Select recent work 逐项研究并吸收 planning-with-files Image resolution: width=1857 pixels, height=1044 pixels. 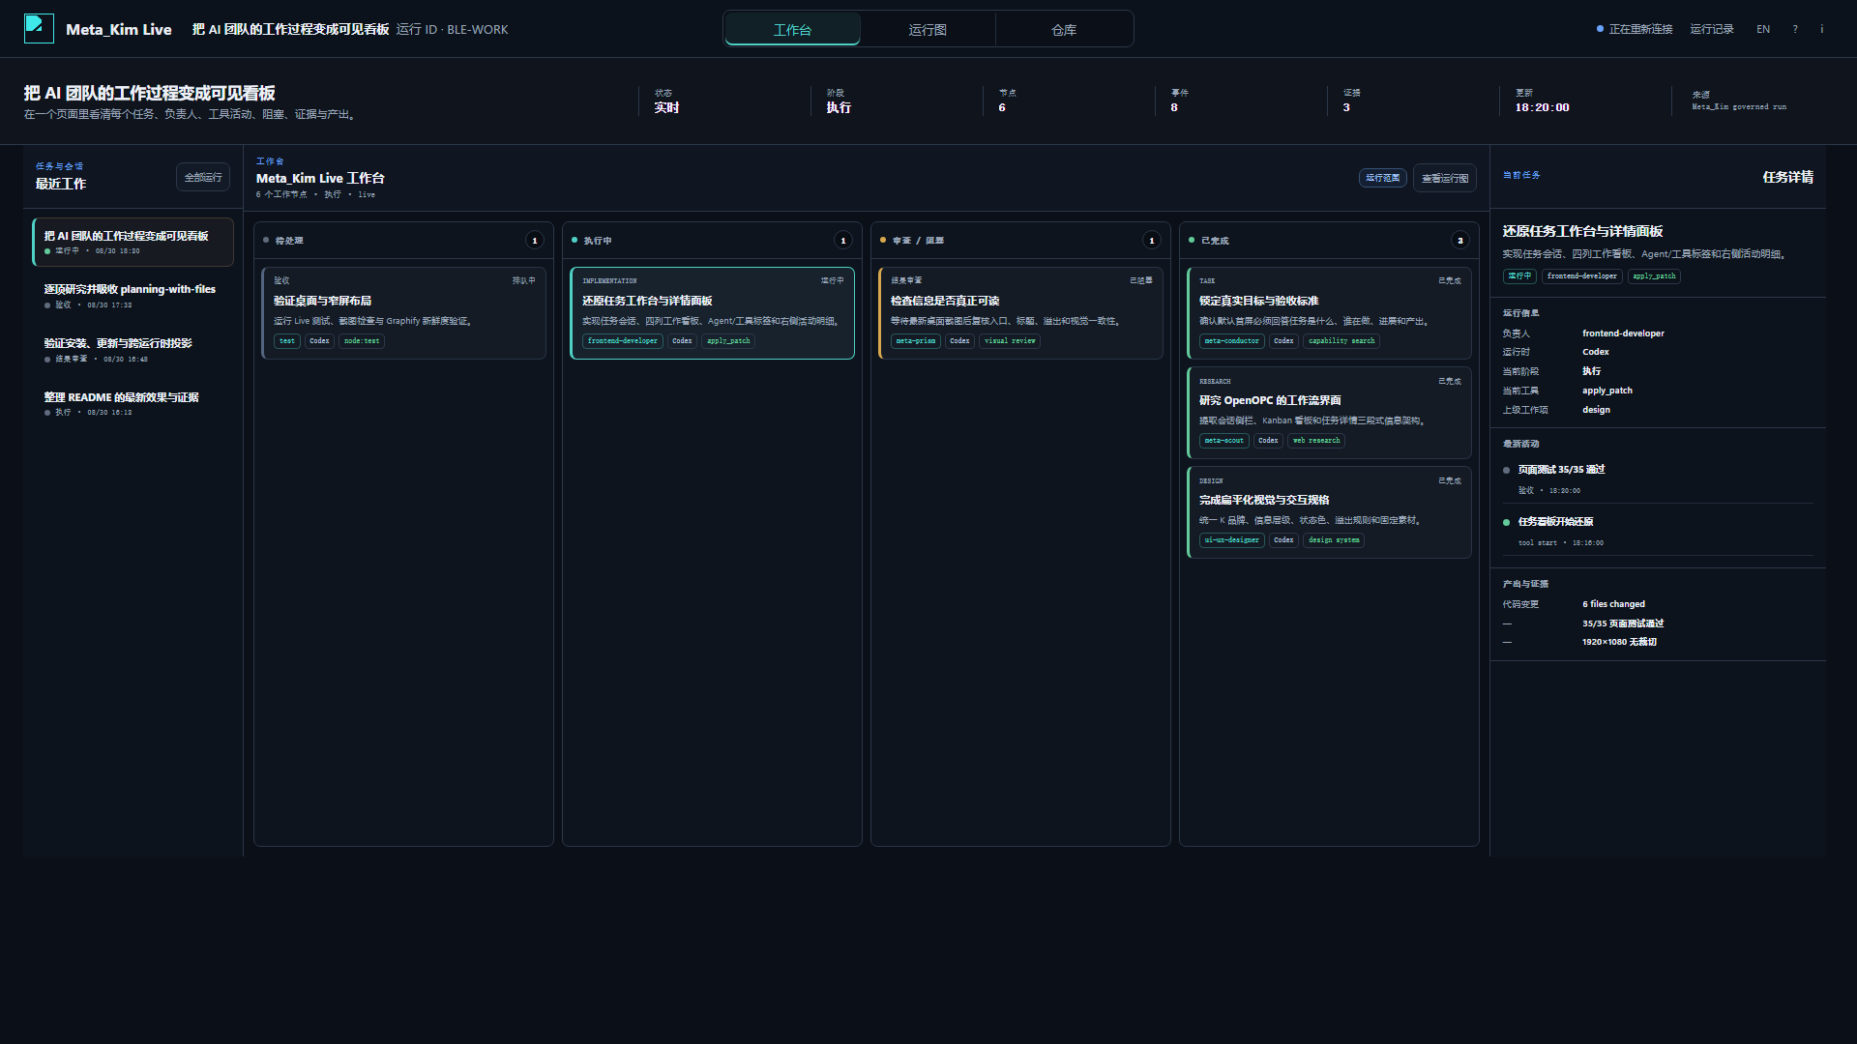click(133, 296)
